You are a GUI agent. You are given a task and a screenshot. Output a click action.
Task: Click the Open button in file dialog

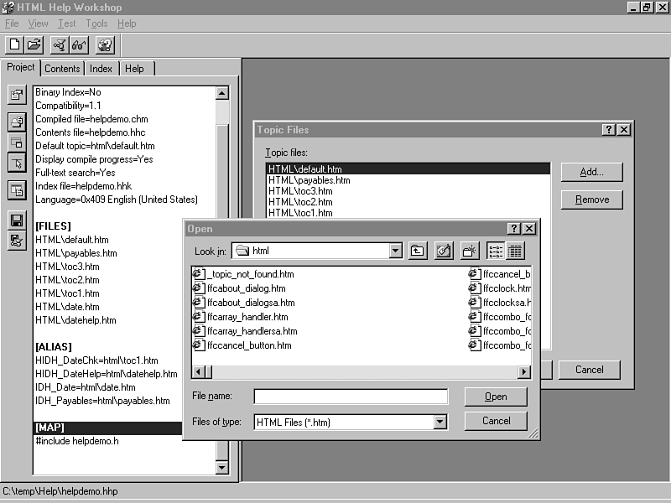pos(496,397)
